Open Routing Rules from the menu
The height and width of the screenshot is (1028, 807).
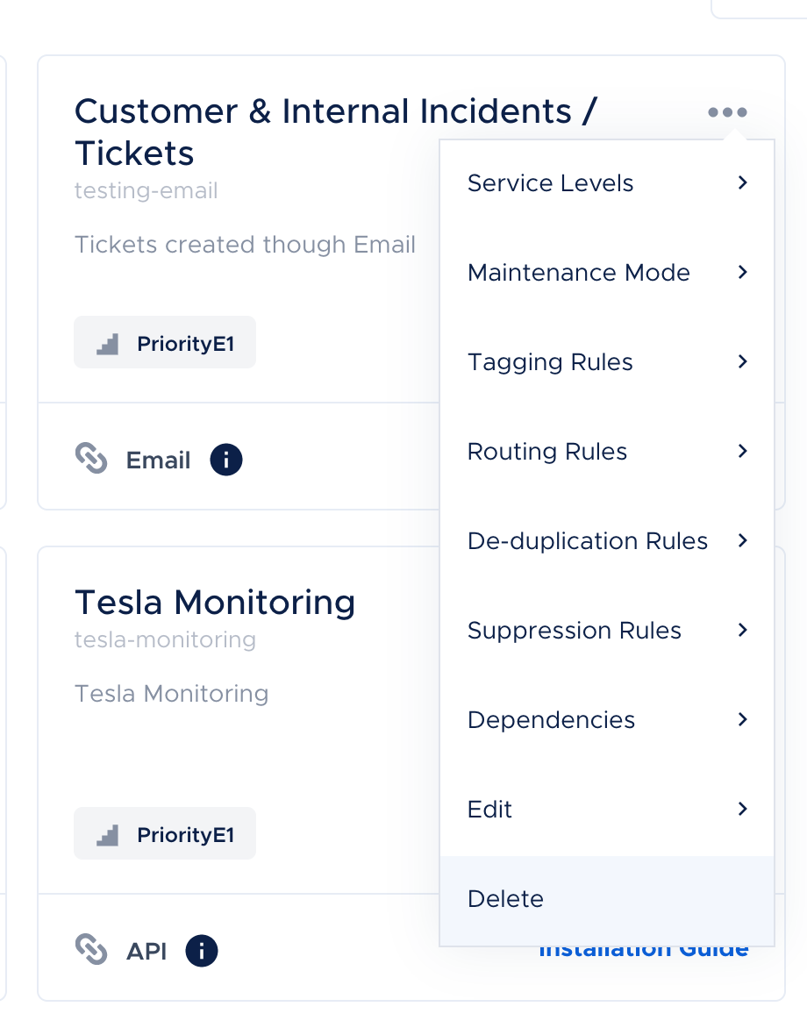pos(547,452)
